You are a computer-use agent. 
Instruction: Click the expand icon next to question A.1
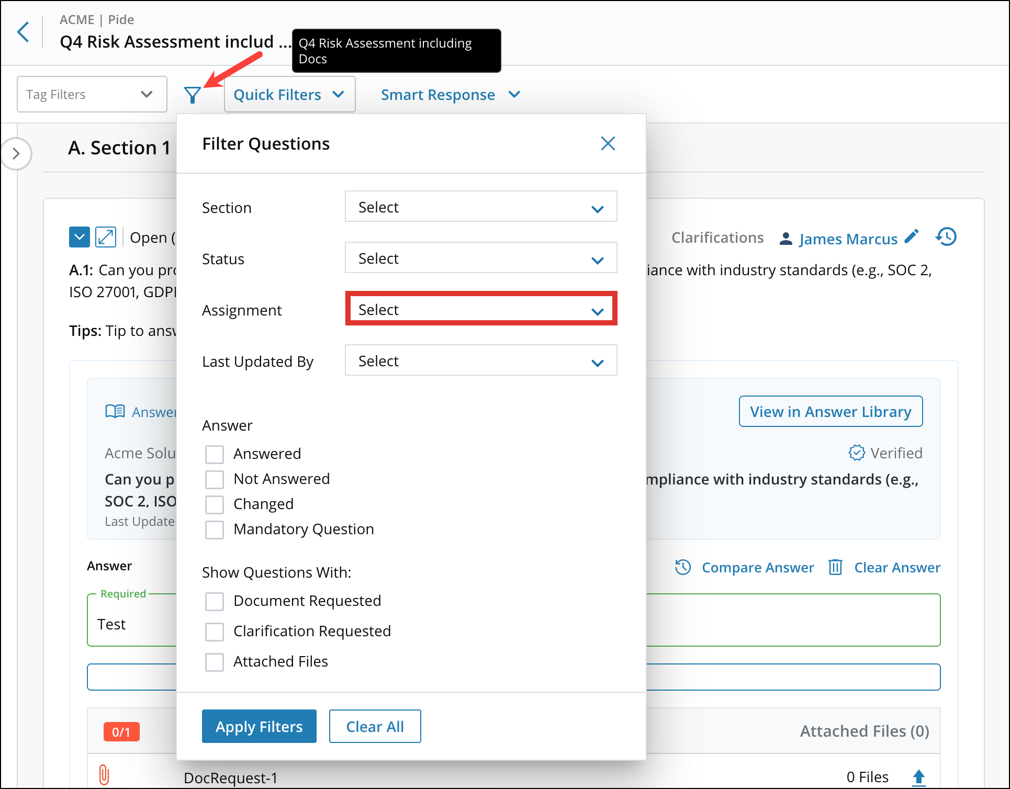[106, 237]
